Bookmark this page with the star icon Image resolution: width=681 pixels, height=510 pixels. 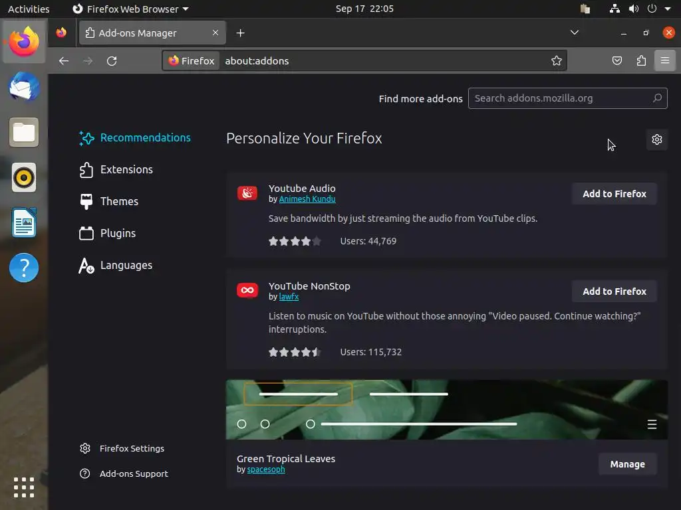click(557, 60)
